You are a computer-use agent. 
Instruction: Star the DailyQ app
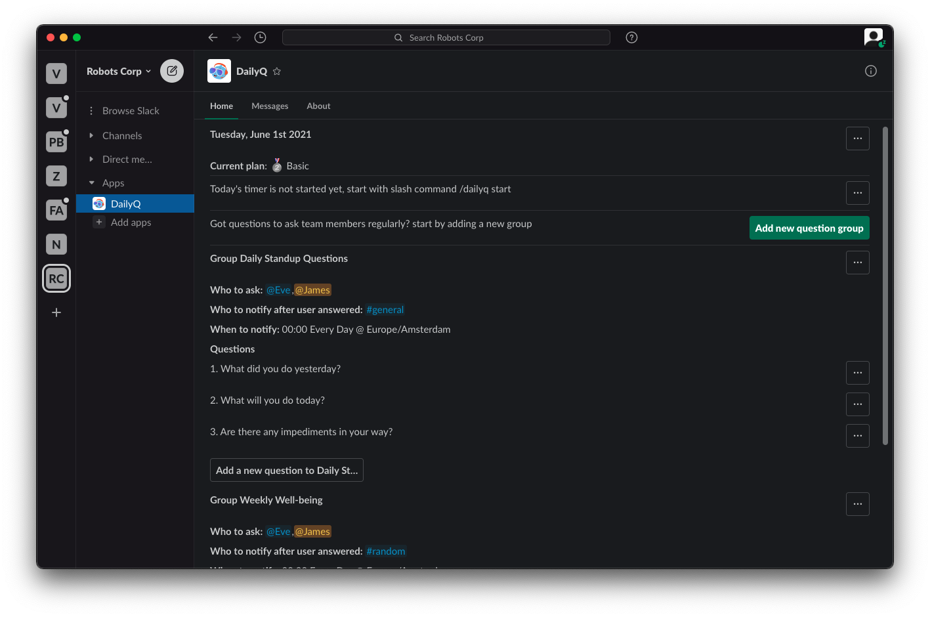pos(277,72)
